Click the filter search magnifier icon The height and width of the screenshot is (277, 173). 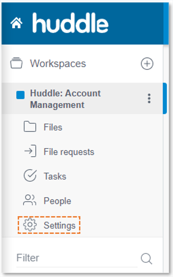pos(147,259)
